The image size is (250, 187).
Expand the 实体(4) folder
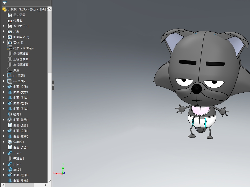click(x=4, y=42)
